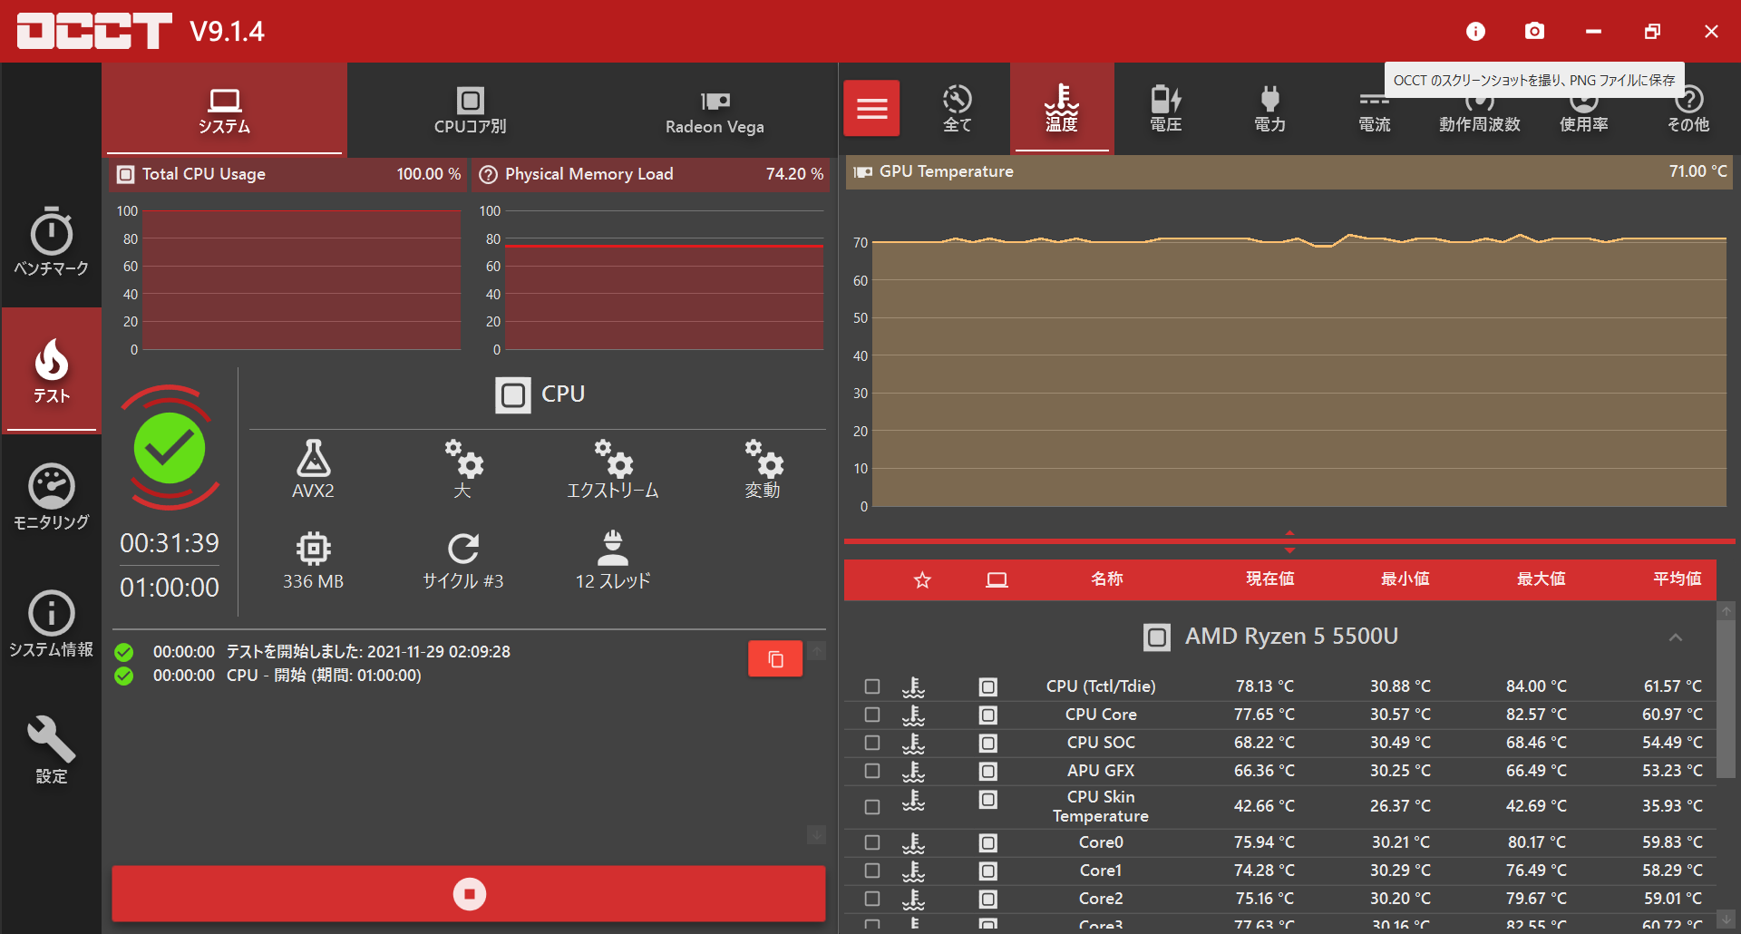Viewport: 1741px width, 934px height.
Task: Show the 電力 power sensors tab
Action: pyautogui.click(x=1270, y=108)
